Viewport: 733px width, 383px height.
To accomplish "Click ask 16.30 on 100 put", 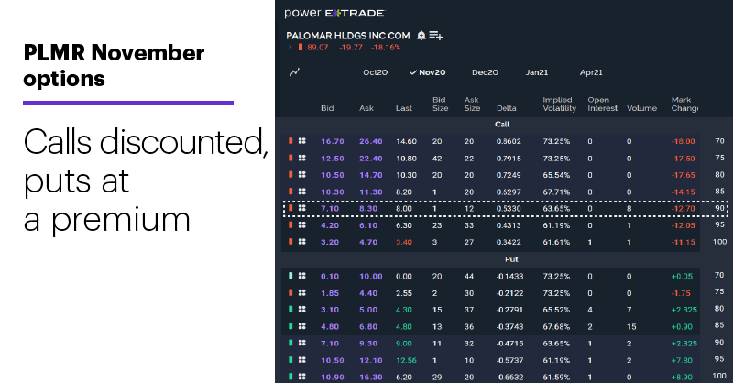I will click(x=371, y=377).
